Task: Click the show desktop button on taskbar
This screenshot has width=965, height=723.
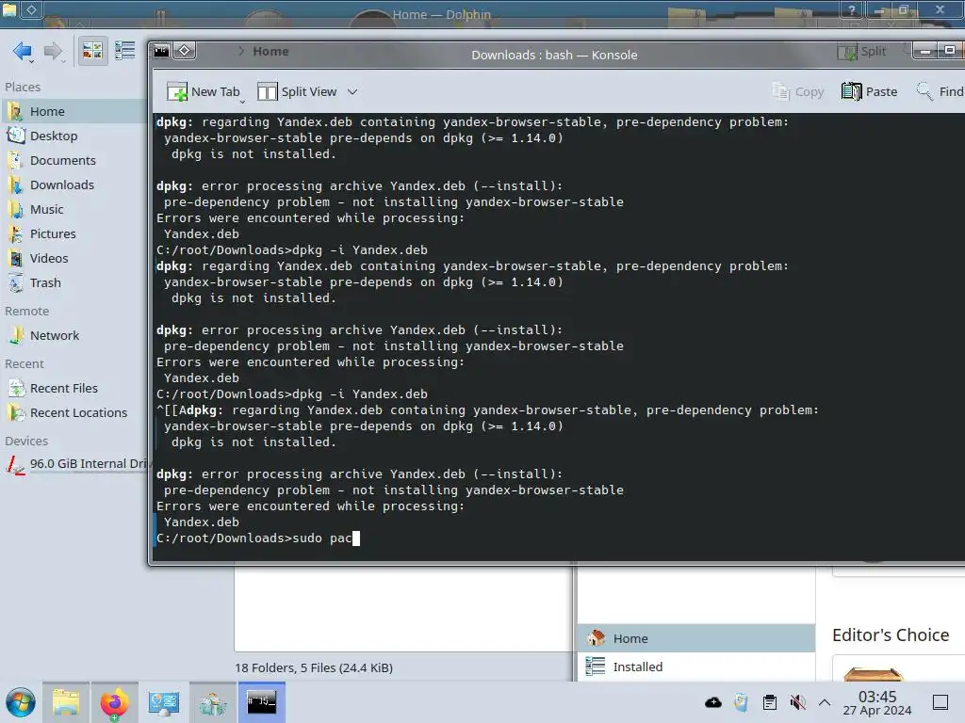Action: pyautogui.click(x=940, y=702)
